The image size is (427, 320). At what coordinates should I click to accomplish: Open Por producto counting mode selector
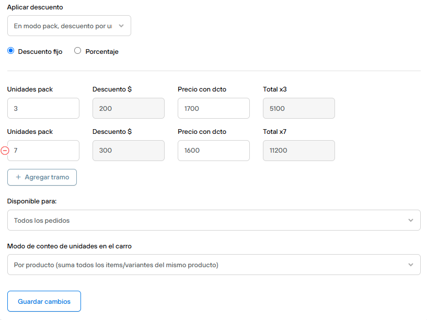[x=214, y=265]
